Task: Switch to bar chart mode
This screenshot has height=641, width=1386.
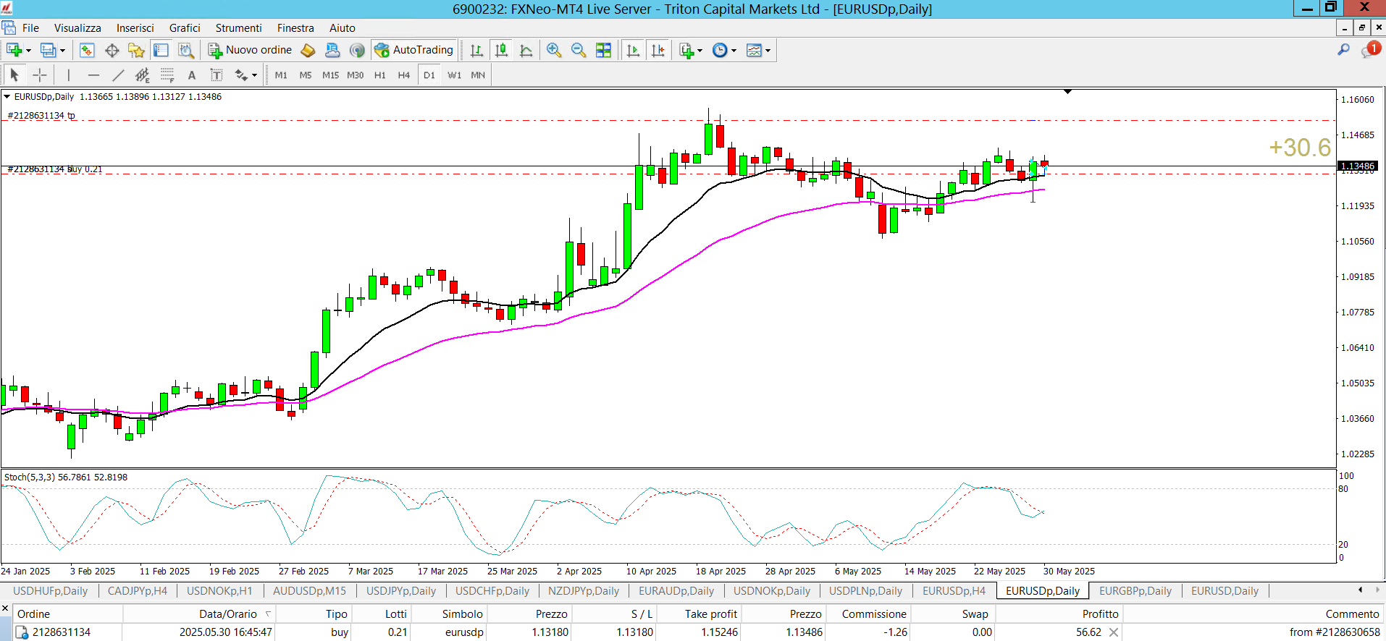Action: coord(476,50)
